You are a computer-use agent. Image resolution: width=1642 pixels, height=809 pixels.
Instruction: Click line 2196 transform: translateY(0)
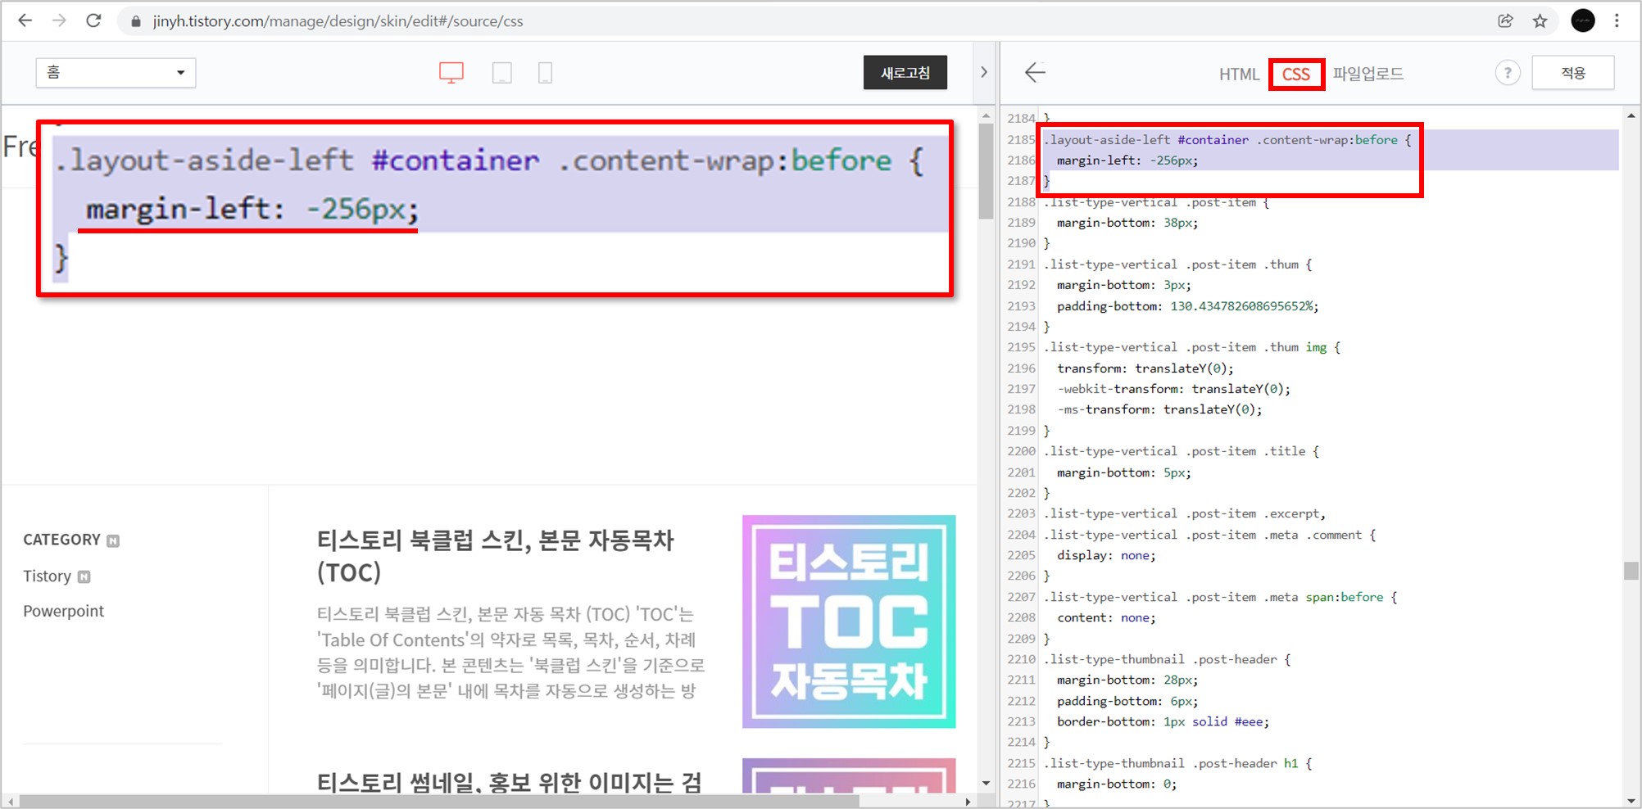[1145, 368]
